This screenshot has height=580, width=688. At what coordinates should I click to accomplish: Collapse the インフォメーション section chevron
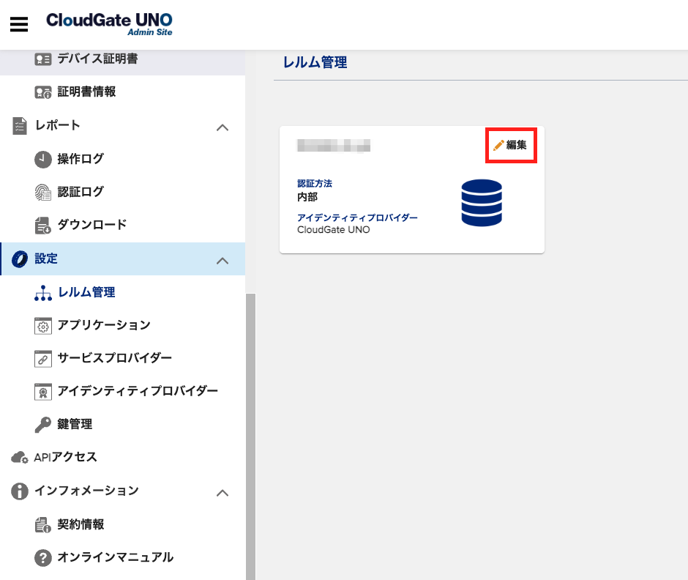tap(223, 492)
